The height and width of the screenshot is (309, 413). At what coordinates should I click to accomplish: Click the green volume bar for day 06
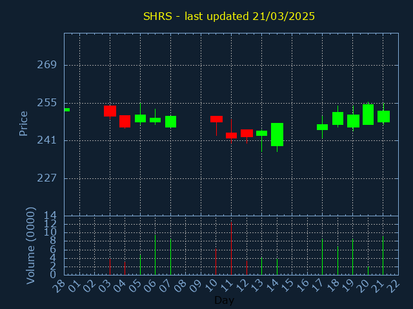coord(155,255)
